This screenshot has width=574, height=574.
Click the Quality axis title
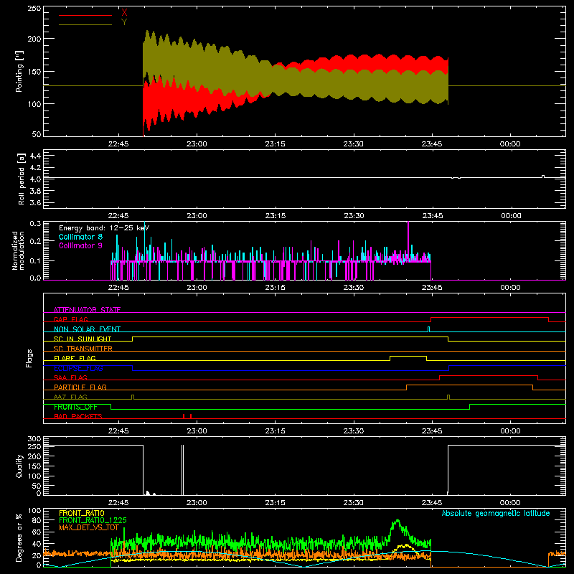coord(19,466)
